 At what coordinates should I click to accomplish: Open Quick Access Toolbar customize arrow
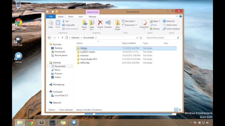click(60, 12)
